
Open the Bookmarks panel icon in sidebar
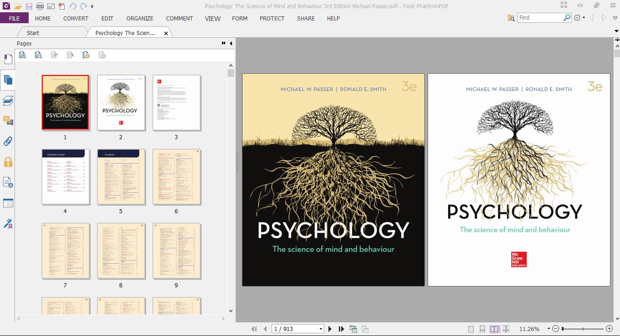point(8,60)
